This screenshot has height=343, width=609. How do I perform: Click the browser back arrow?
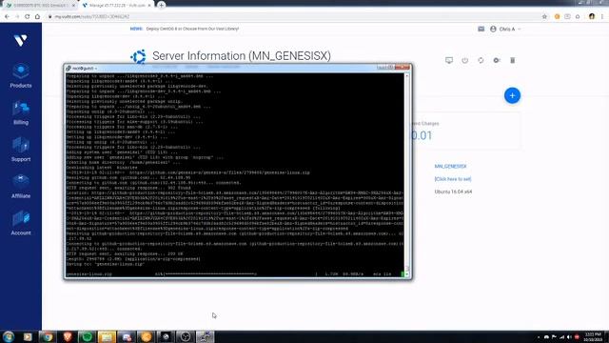tap(7, 17)
